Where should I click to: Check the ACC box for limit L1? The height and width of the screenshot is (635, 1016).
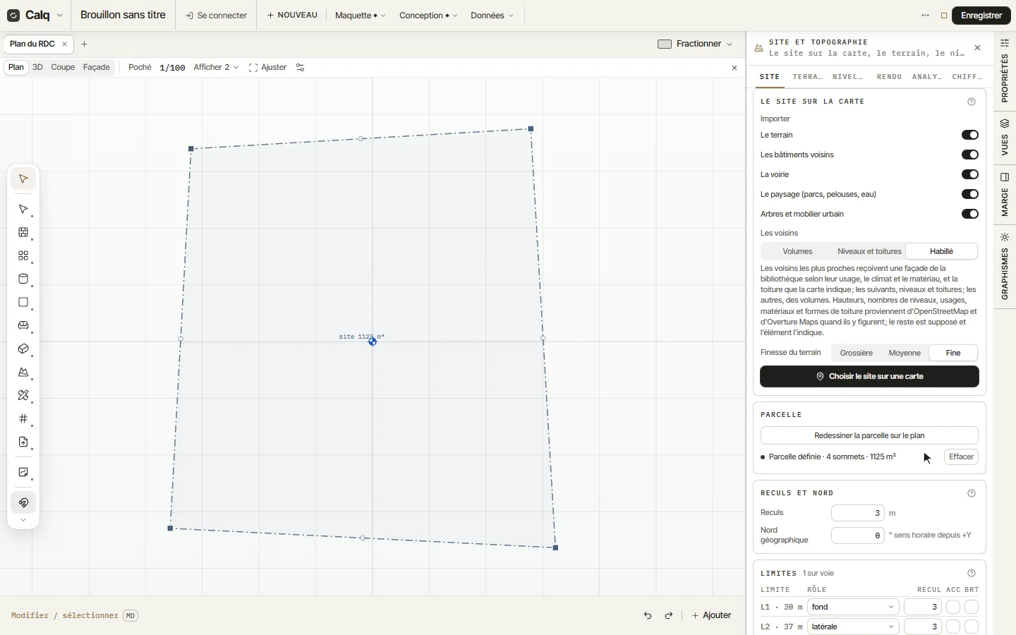[953, 607]
